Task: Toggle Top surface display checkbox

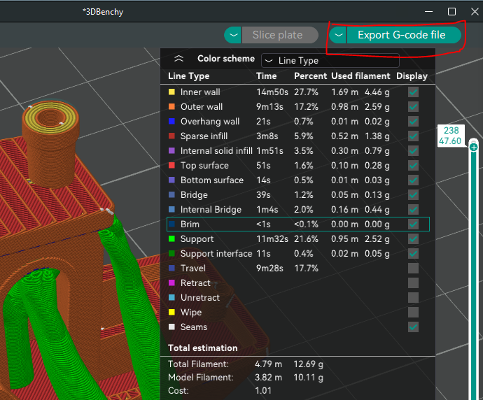Action: 413,166
